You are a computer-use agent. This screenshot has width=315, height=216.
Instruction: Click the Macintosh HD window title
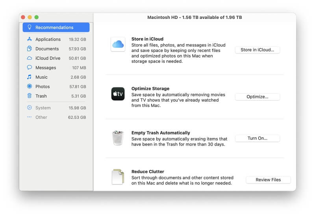pyautogui.click(x=195, y=17)
